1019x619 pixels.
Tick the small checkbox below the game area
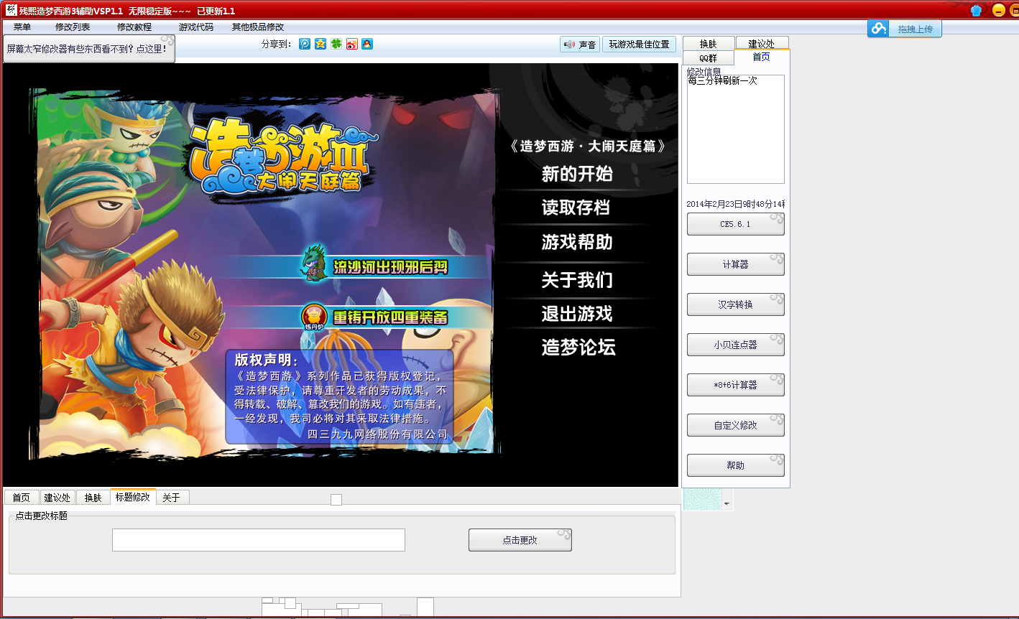(336, 500)
